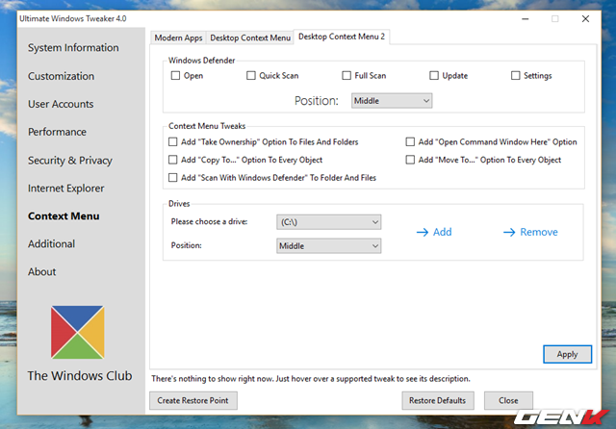Viewport: 616px width, 429px height.
Task: Open the Drives Position dropdown
Action: [x=329, y=246]
